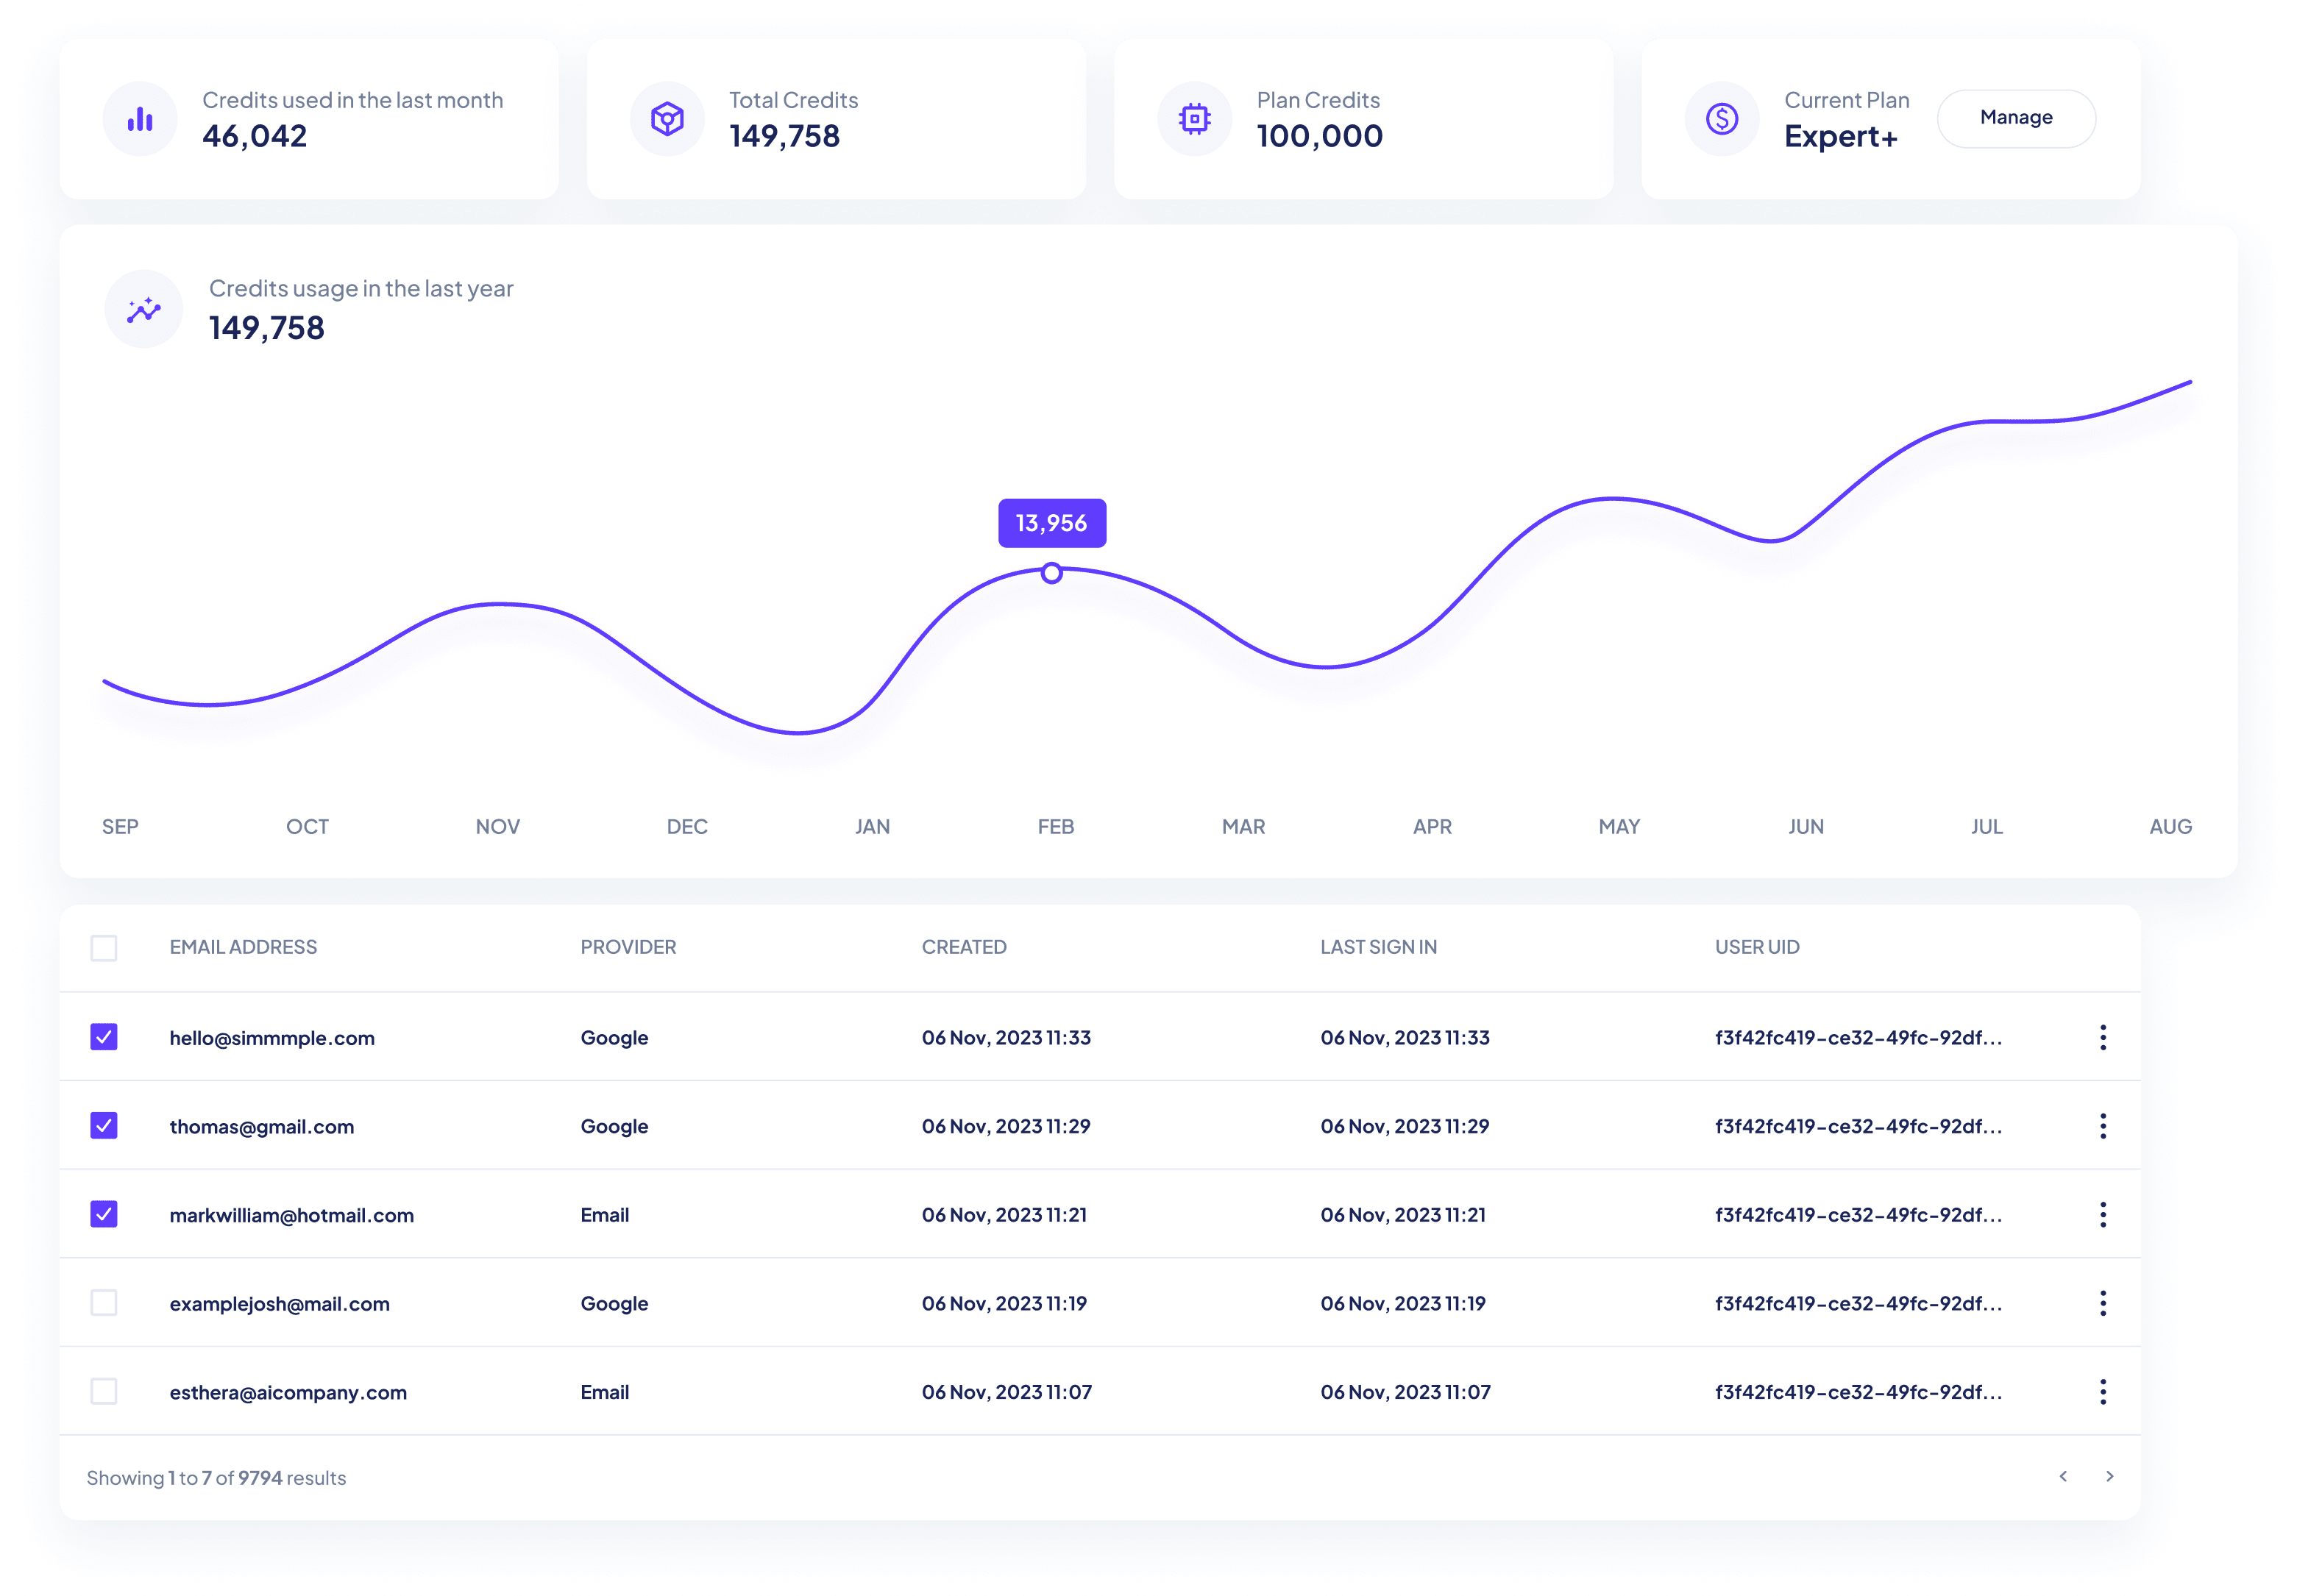Go to previous page of results
Viewport: 2297px width, 1596px height.
(x=2063, y=1477)
